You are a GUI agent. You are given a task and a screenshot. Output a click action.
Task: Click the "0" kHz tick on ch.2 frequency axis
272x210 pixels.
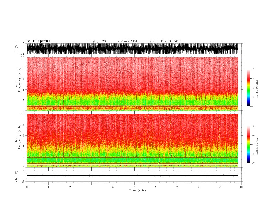click(x=24, y=167)
